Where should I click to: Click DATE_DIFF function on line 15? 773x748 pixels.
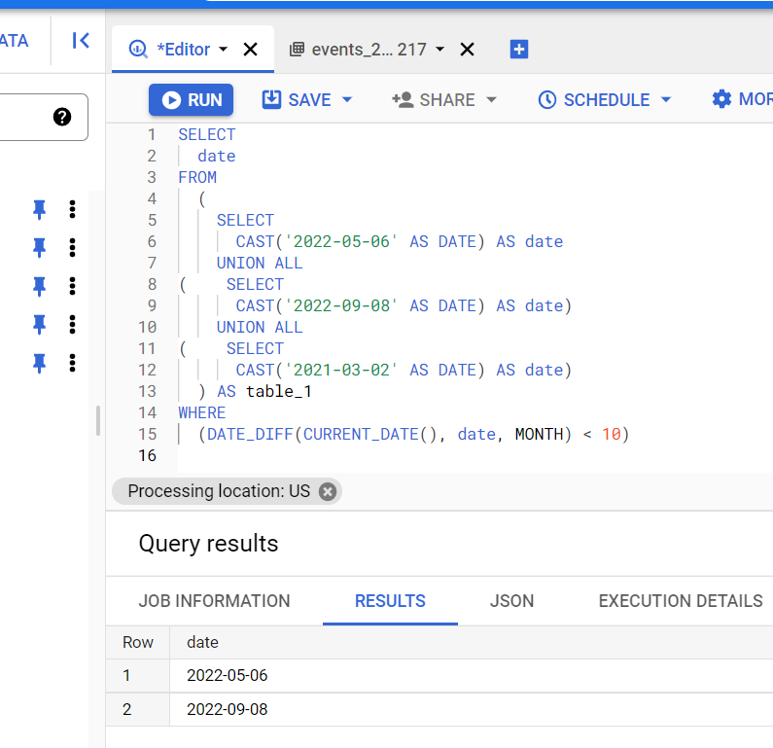coord(250,435)
